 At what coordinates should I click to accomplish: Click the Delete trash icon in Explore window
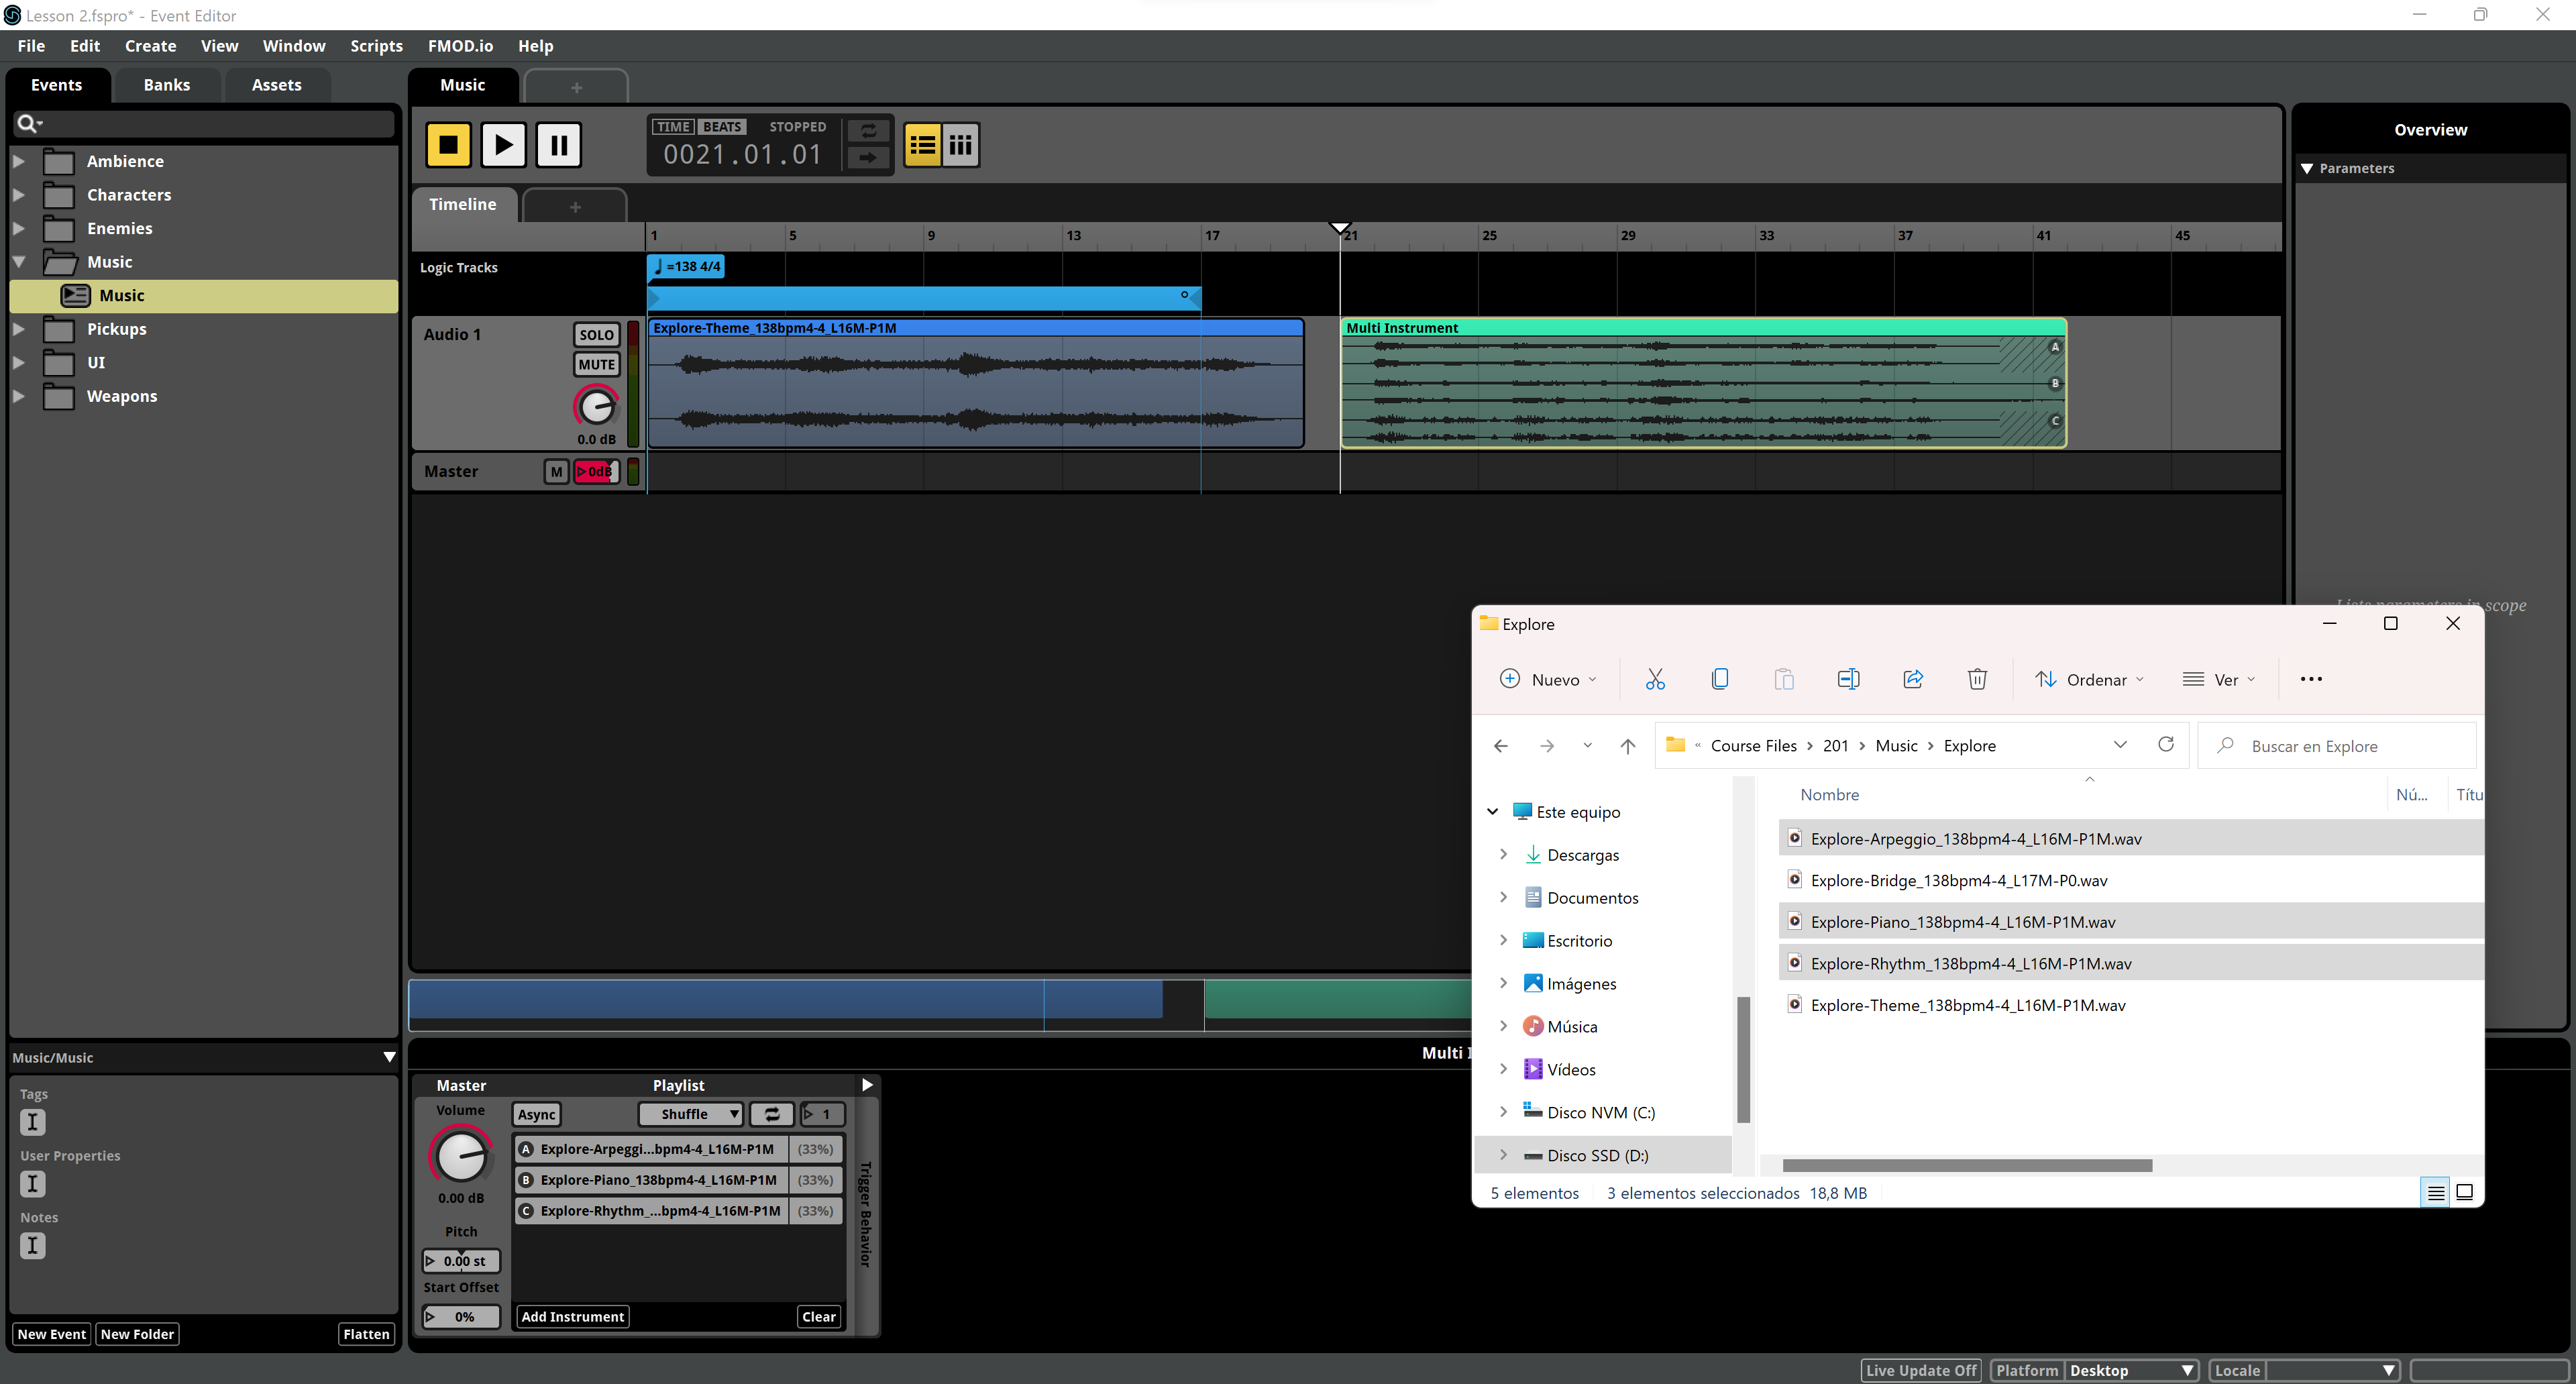click(x=1977, y=679)
